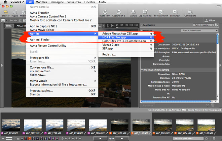Click the no-rating circle icon
The image size is (222, 141).
coord(62,138)
